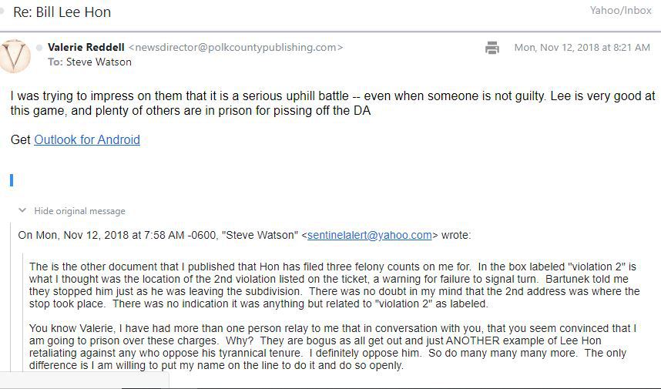The width and height of the screenshot is (661, 389).
Task: Click sender name Valerie Reddell
Action: (86, 47)
